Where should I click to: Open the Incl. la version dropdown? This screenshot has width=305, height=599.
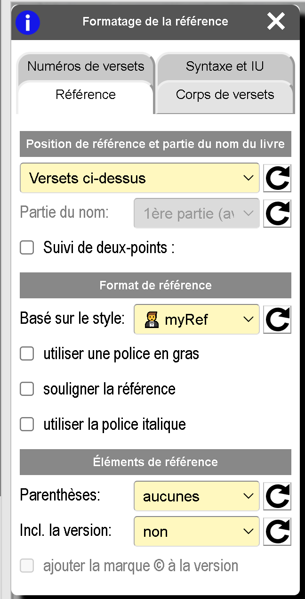pos(196,532)
